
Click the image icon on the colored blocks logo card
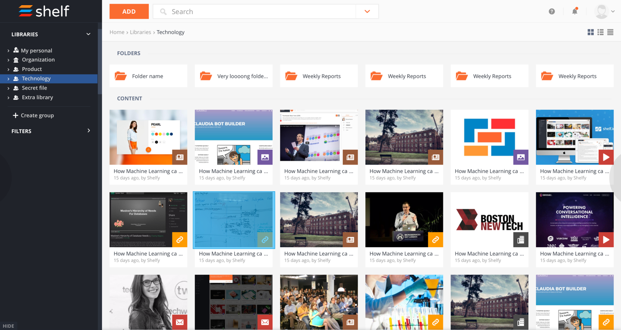(x=521, y=157)
